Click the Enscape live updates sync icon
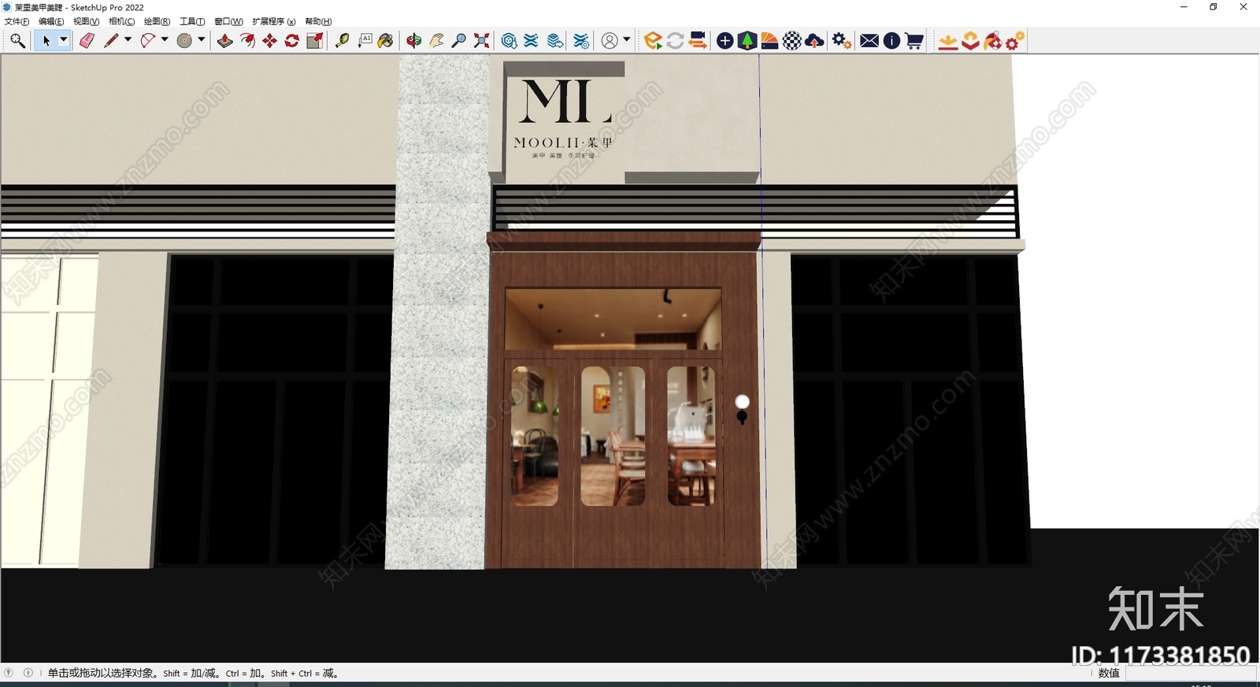 coord(675,41)
